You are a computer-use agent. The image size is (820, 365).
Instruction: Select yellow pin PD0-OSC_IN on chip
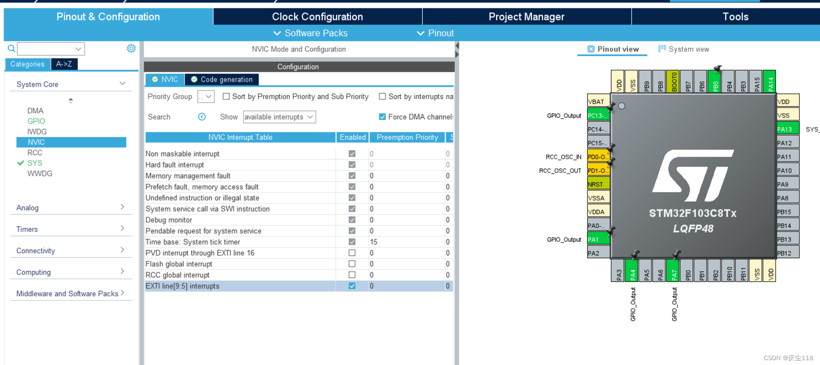click(x=598, y=156)
